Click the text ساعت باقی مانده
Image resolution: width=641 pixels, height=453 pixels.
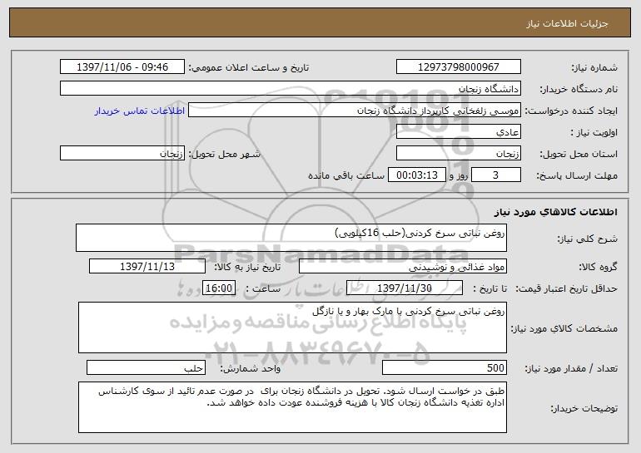345,175
